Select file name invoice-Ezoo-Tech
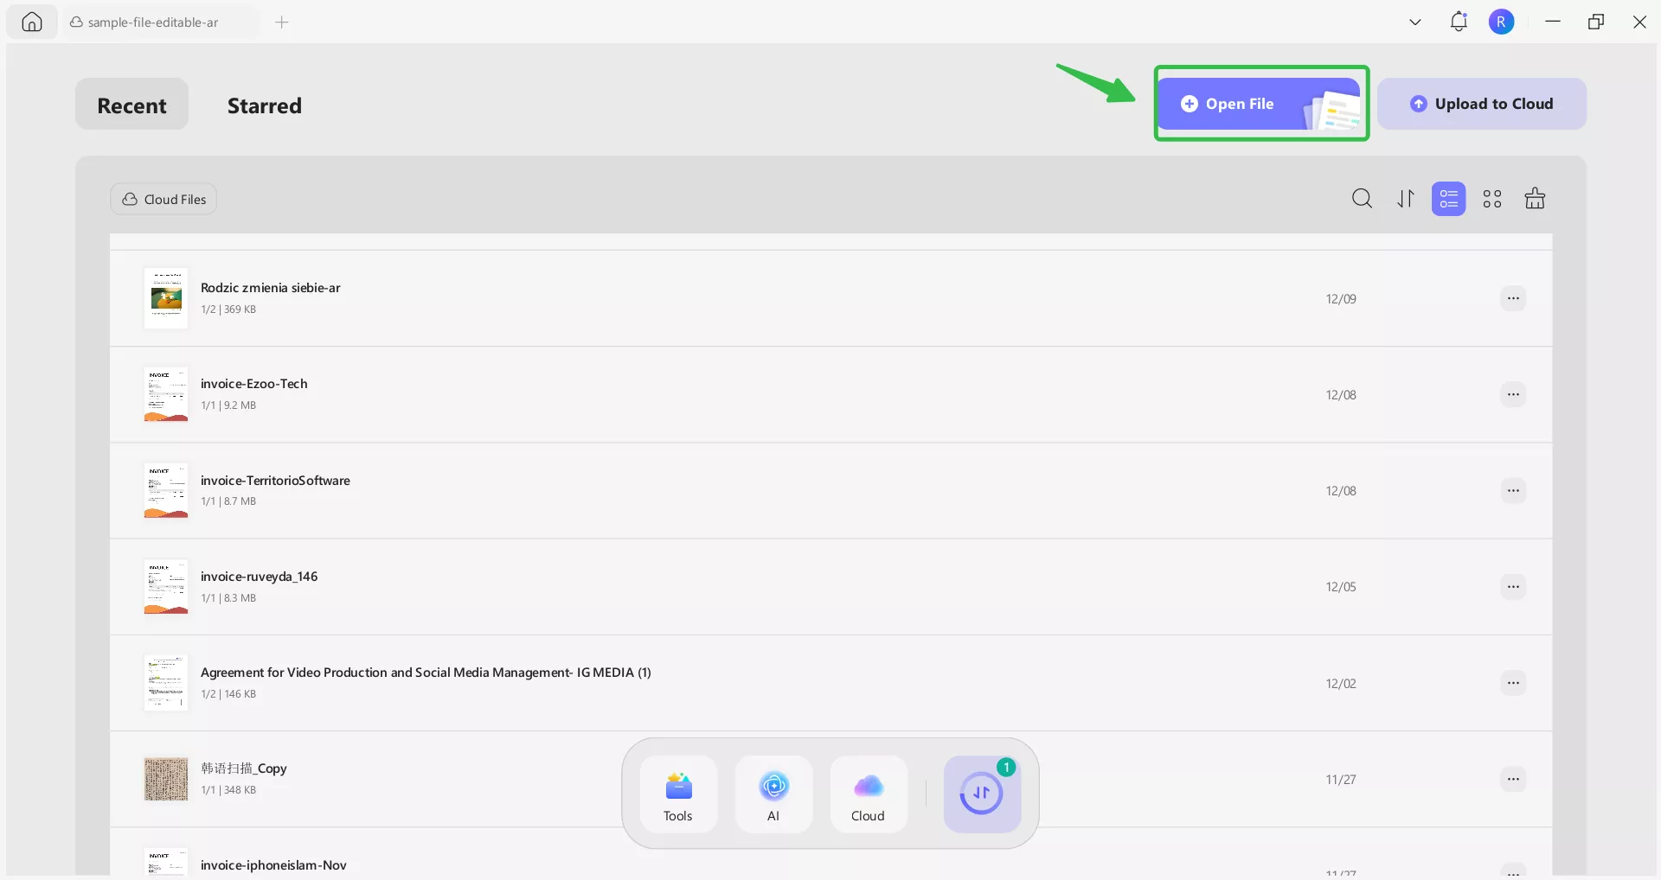The image size is (1661, 880). 254,384
